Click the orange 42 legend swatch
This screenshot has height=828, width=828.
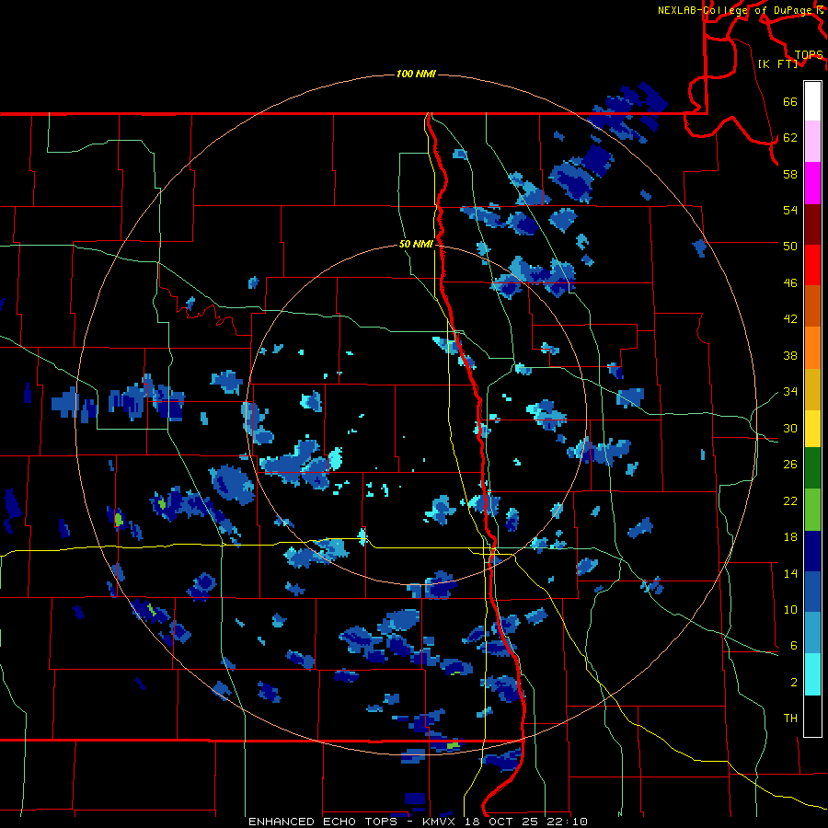(812, 348)
